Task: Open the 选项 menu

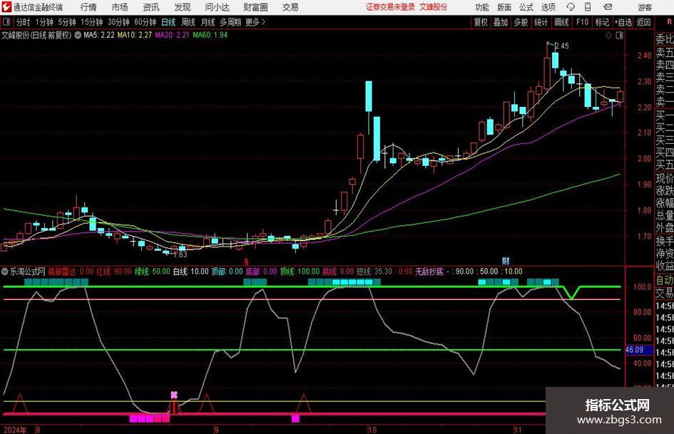Action: coord(548,7)
